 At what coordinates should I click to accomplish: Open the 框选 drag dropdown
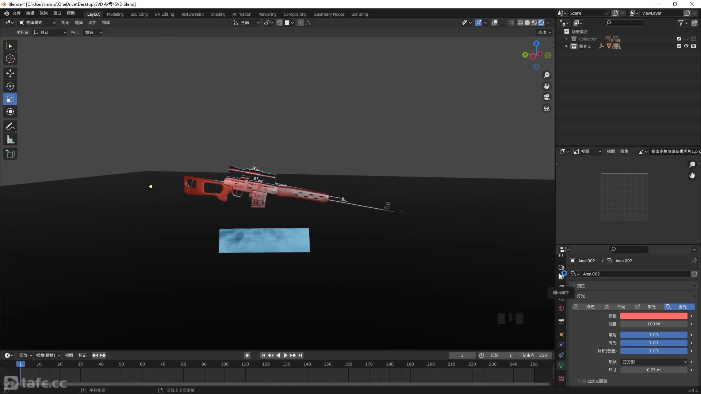(93, 32)
